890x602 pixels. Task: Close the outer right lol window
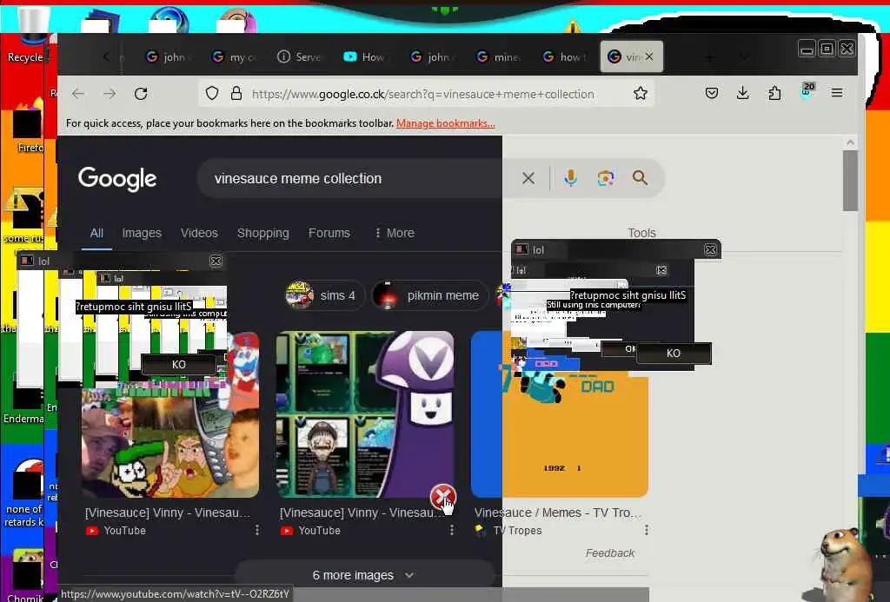click(710, 249)
